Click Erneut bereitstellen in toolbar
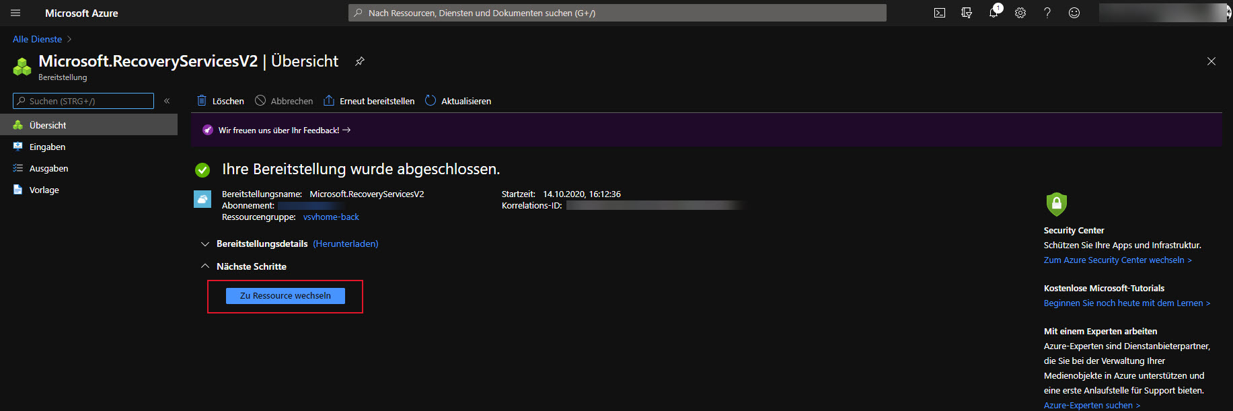Image resolution: width=1233 pixels, height=411 pixels. (369, 101)
